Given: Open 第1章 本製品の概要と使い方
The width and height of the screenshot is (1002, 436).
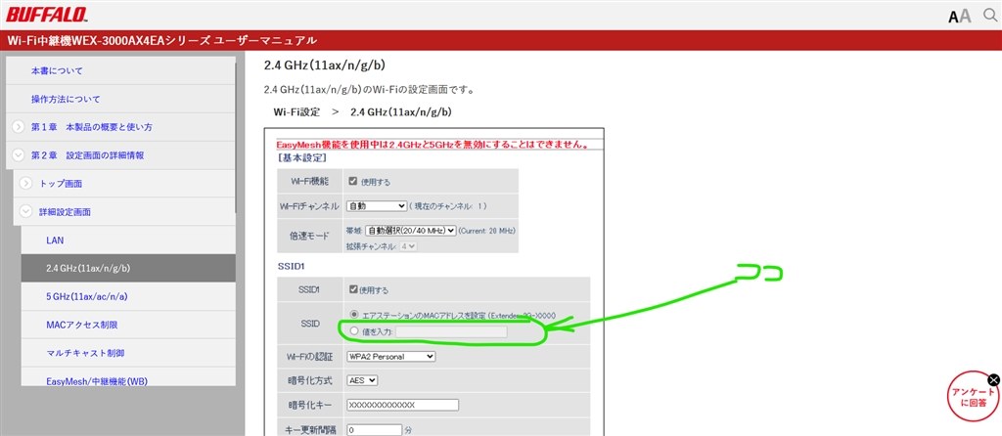Looking at the screenshot, I should coord(91,127).
